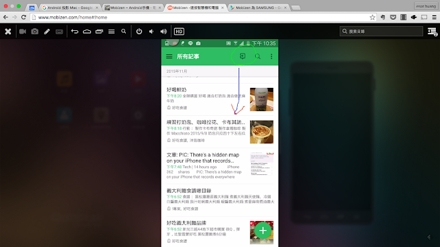Open the Evernote hamburger menu
440x247 pixels.
pyautogui.click(x=169, y=56)
